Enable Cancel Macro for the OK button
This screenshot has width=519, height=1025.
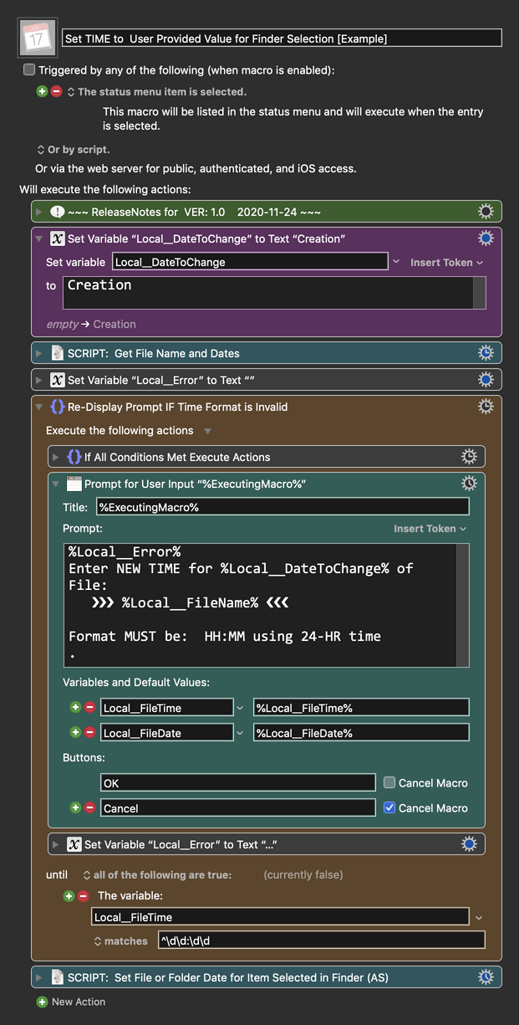click(389, 783)
